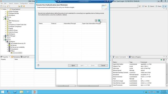
Task: Open File Explorer from the taskbar
Action: (22, 92)
